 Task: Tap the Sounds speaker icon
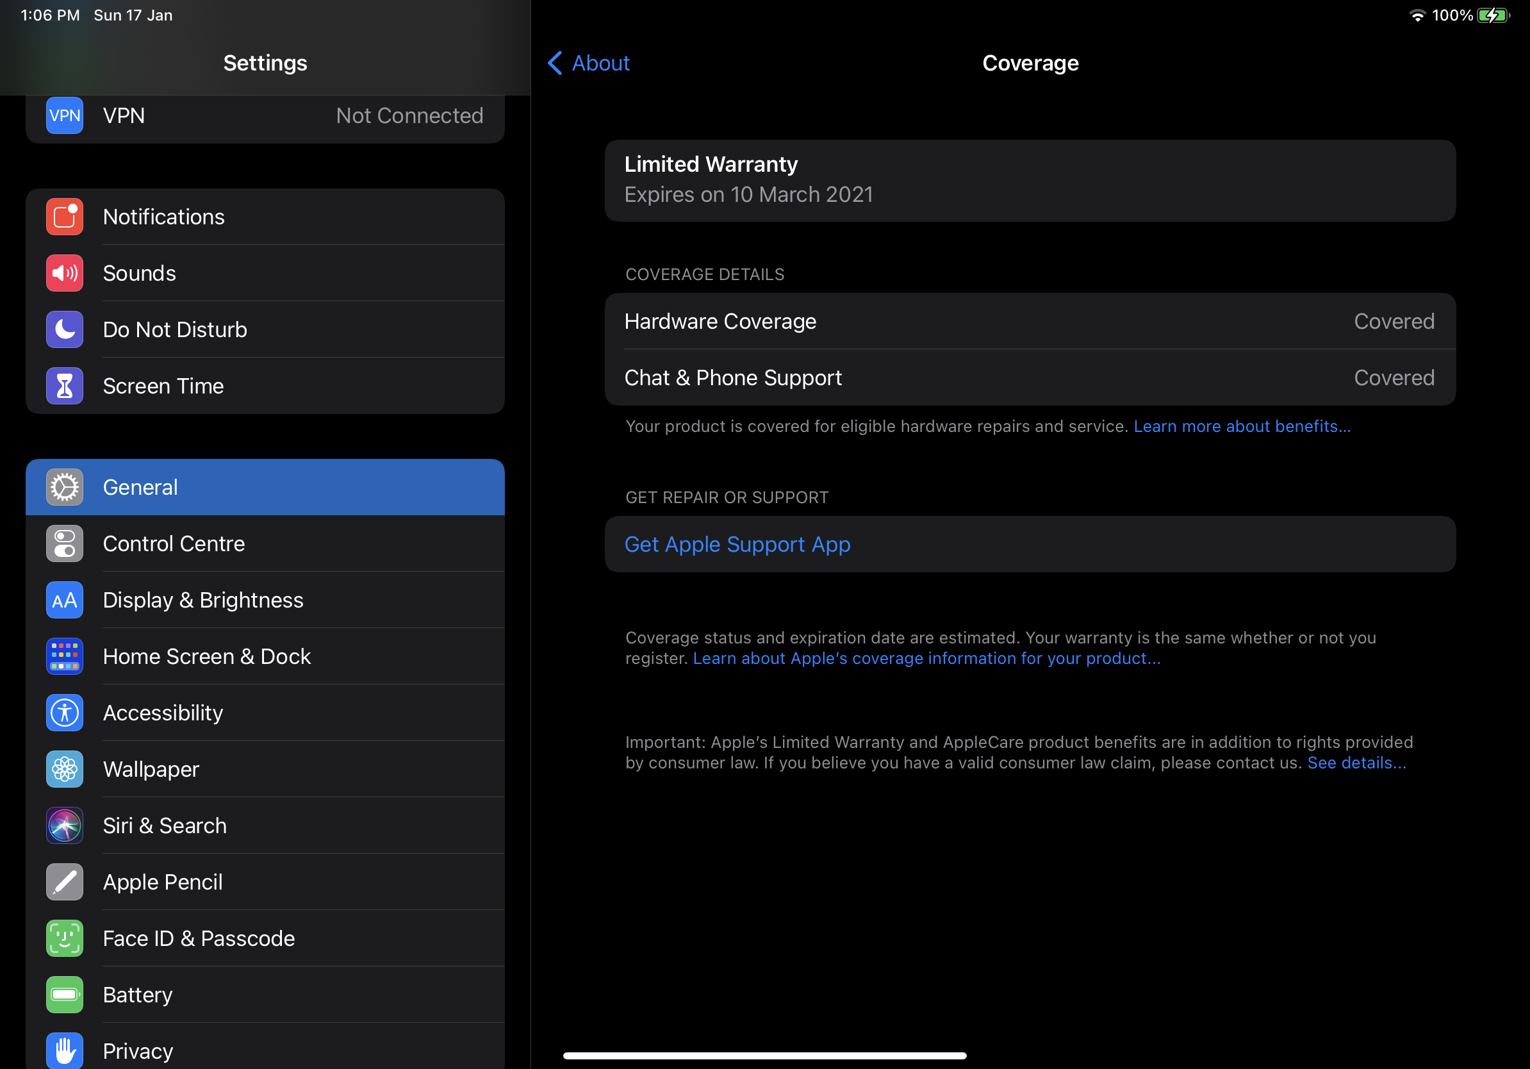[65, 273]
